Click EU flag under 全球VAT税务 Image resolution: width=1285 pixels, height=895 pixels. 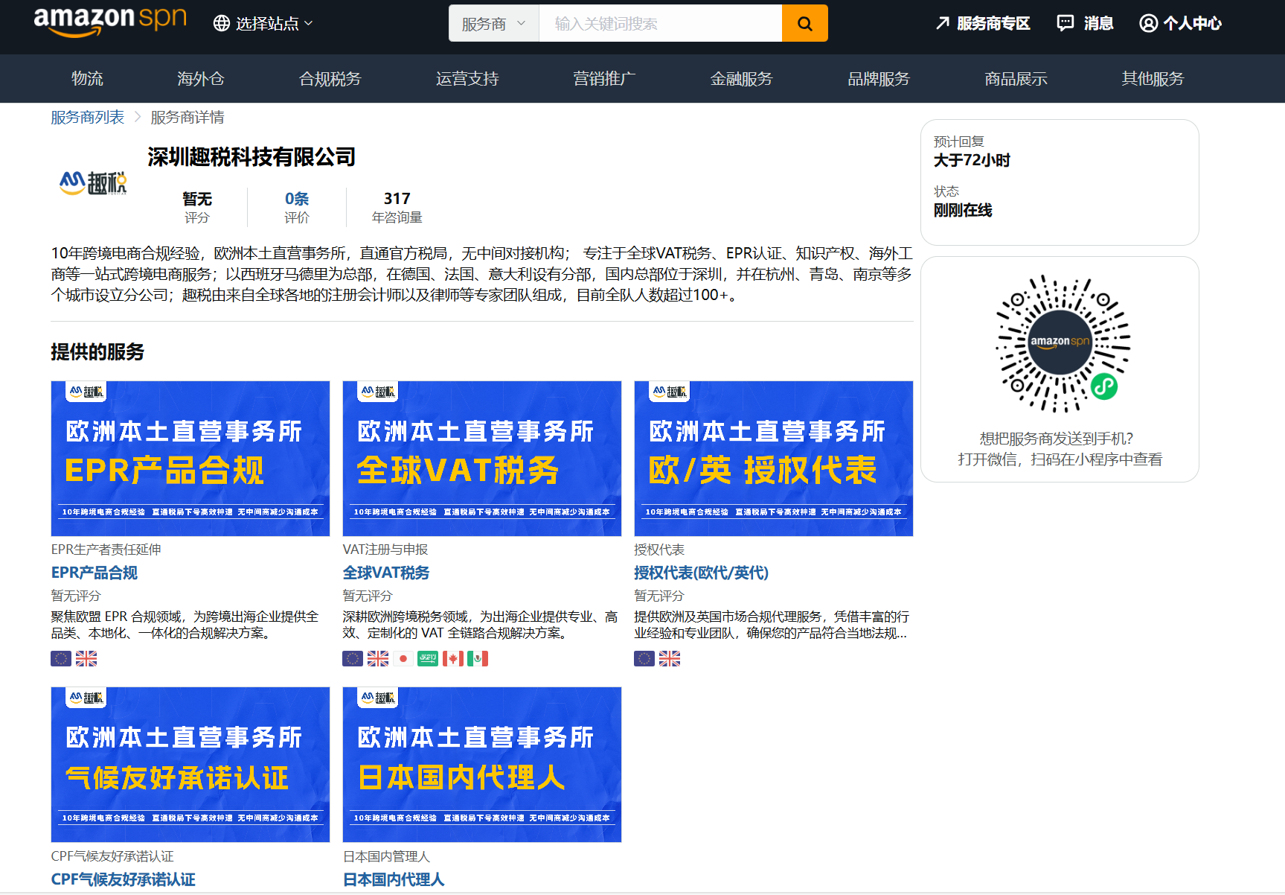pyautogui.click(x=353, y=658)
